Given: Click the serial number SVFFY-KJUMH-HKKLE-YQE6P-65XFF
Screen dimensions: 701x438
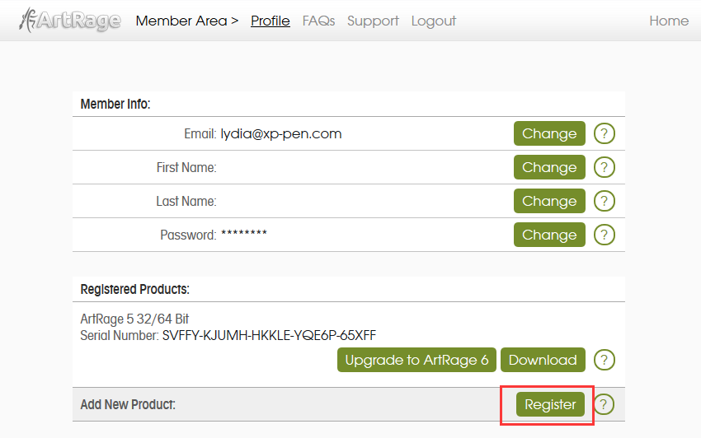Looking at the screenshot, I should point(269,335).
